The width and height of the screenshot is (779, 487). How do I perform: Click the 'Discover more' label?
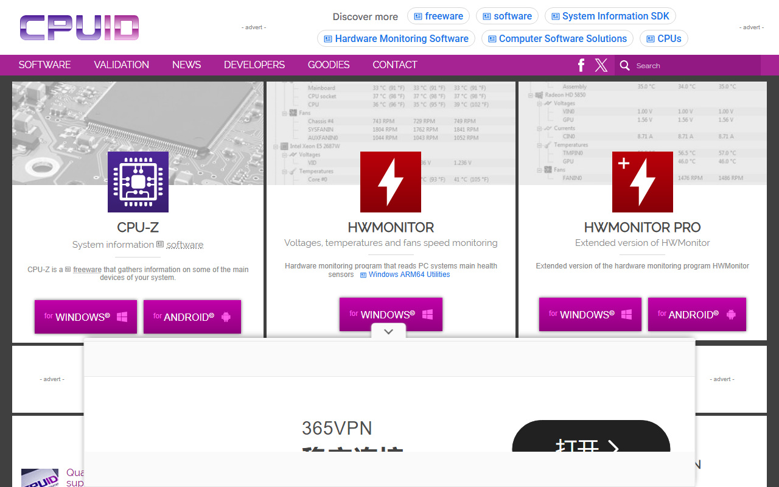(365, 16)
